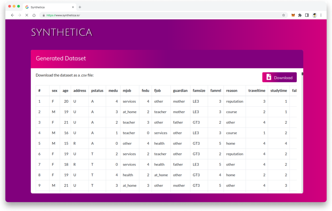Toggle the browser side panel icon

pos(307,15)
